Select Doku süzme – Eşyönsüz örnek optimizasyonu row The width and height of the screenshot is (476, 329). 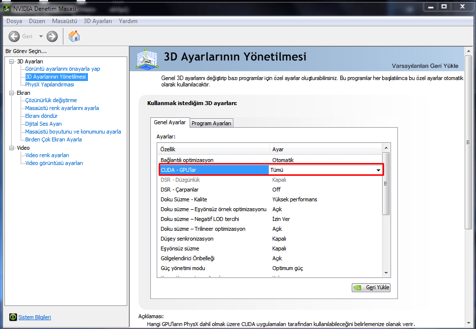coord(270,209)
